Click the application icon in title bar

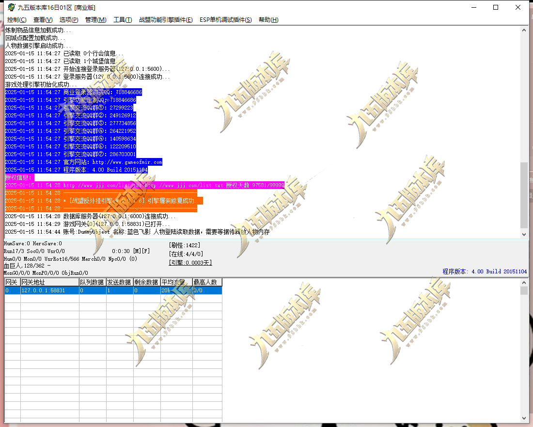click(11, 7)
